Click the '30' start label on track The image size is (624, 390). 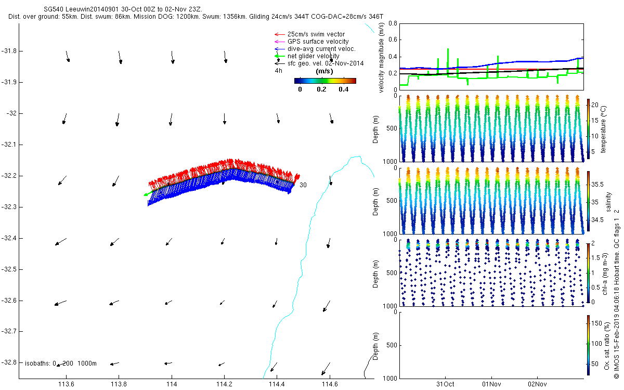(x=304, y=185)
